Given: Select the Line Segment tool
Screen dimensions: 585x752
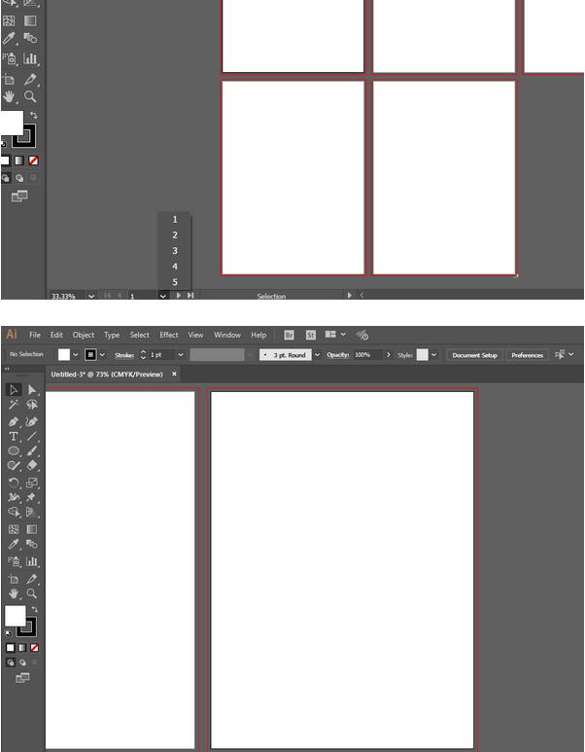Looking at the screenshot, I should pyautogui.click(x=32, y=437).
